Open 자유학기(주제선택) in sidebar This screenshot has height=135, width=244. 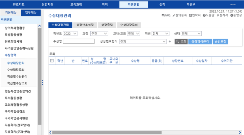pos(17,132)
